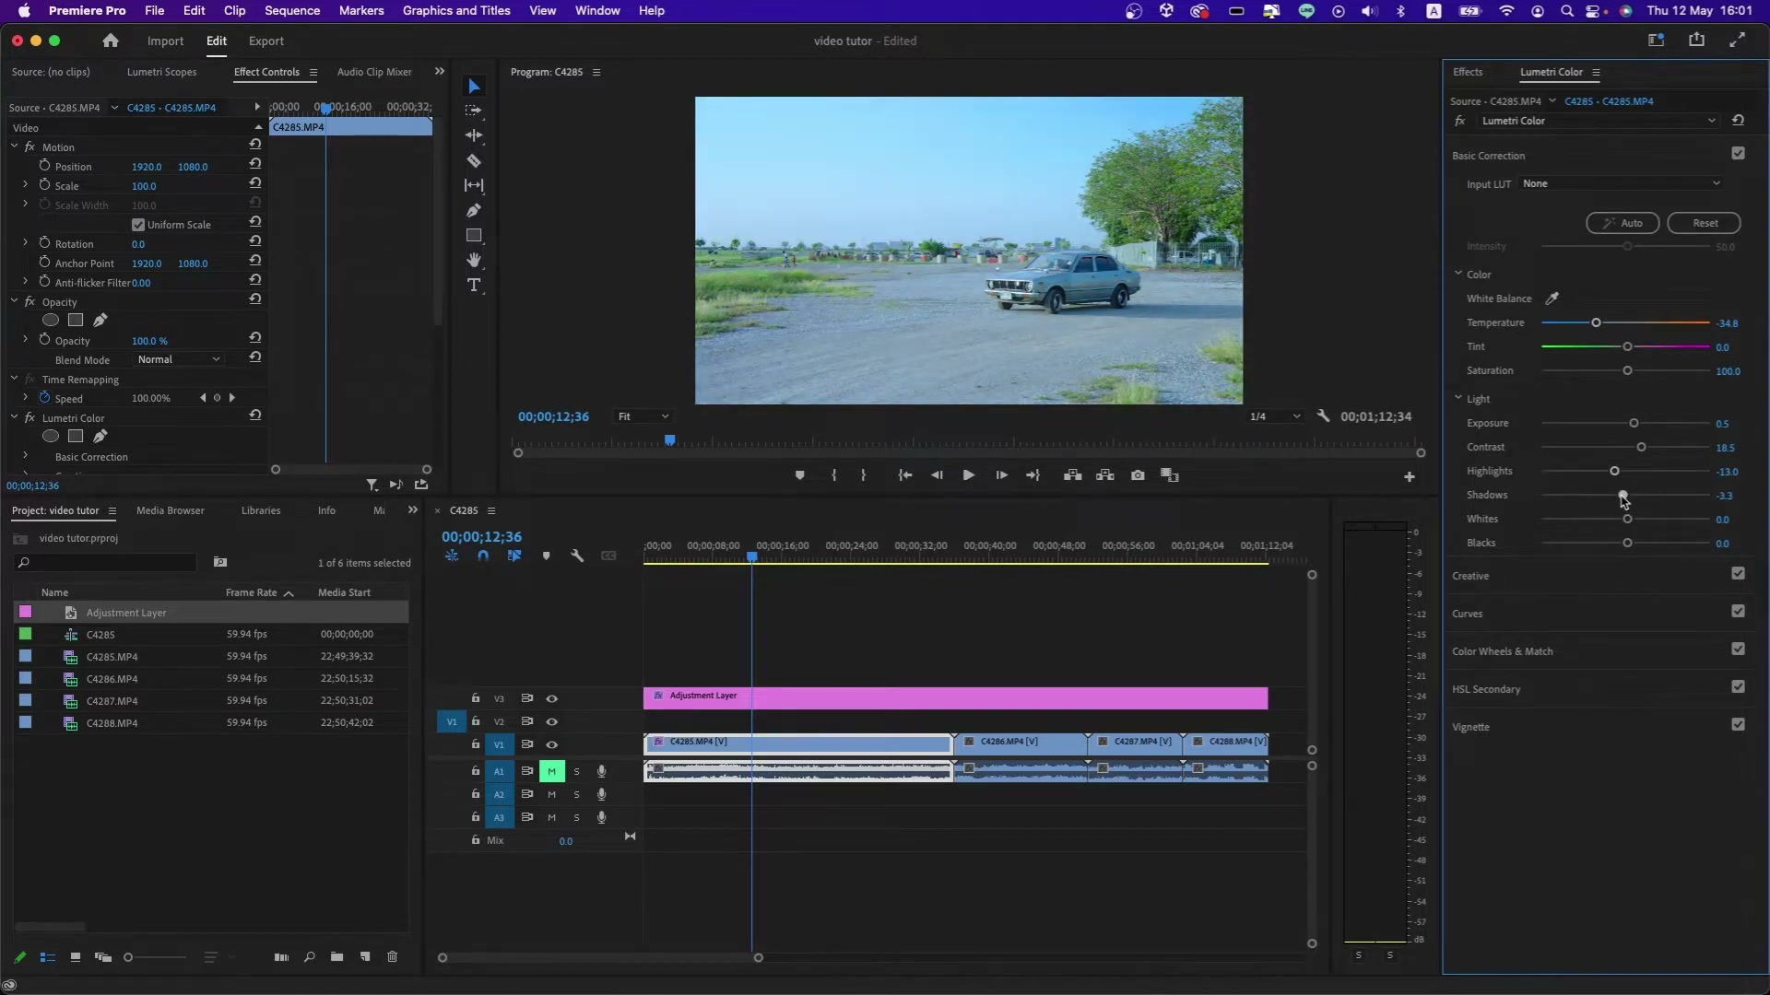Image resolution: width=1770 pixels, height=995 pixels.
Task: Toggle Basic Correction checkbox
Action: [1738, 154]
